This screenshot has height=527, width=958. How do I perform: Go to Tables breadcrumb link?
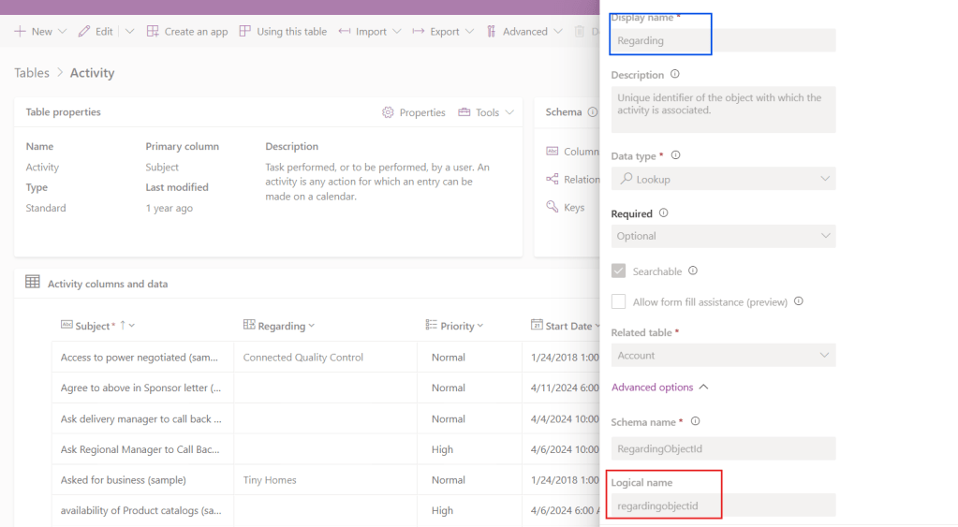pyautogui.click(x=32, y=73)
